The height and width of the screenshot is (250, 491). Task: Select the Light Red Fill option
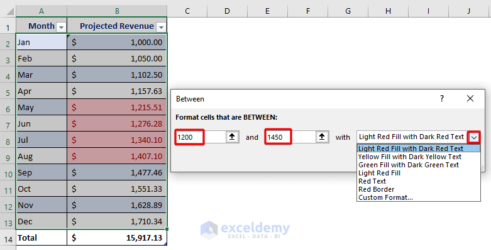point(419,173)
